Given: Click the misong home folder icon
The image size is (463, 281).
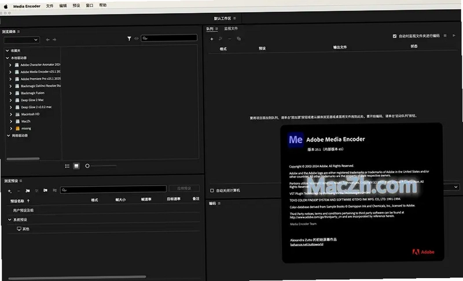Looking at the screenshot, I should [17, 128].
